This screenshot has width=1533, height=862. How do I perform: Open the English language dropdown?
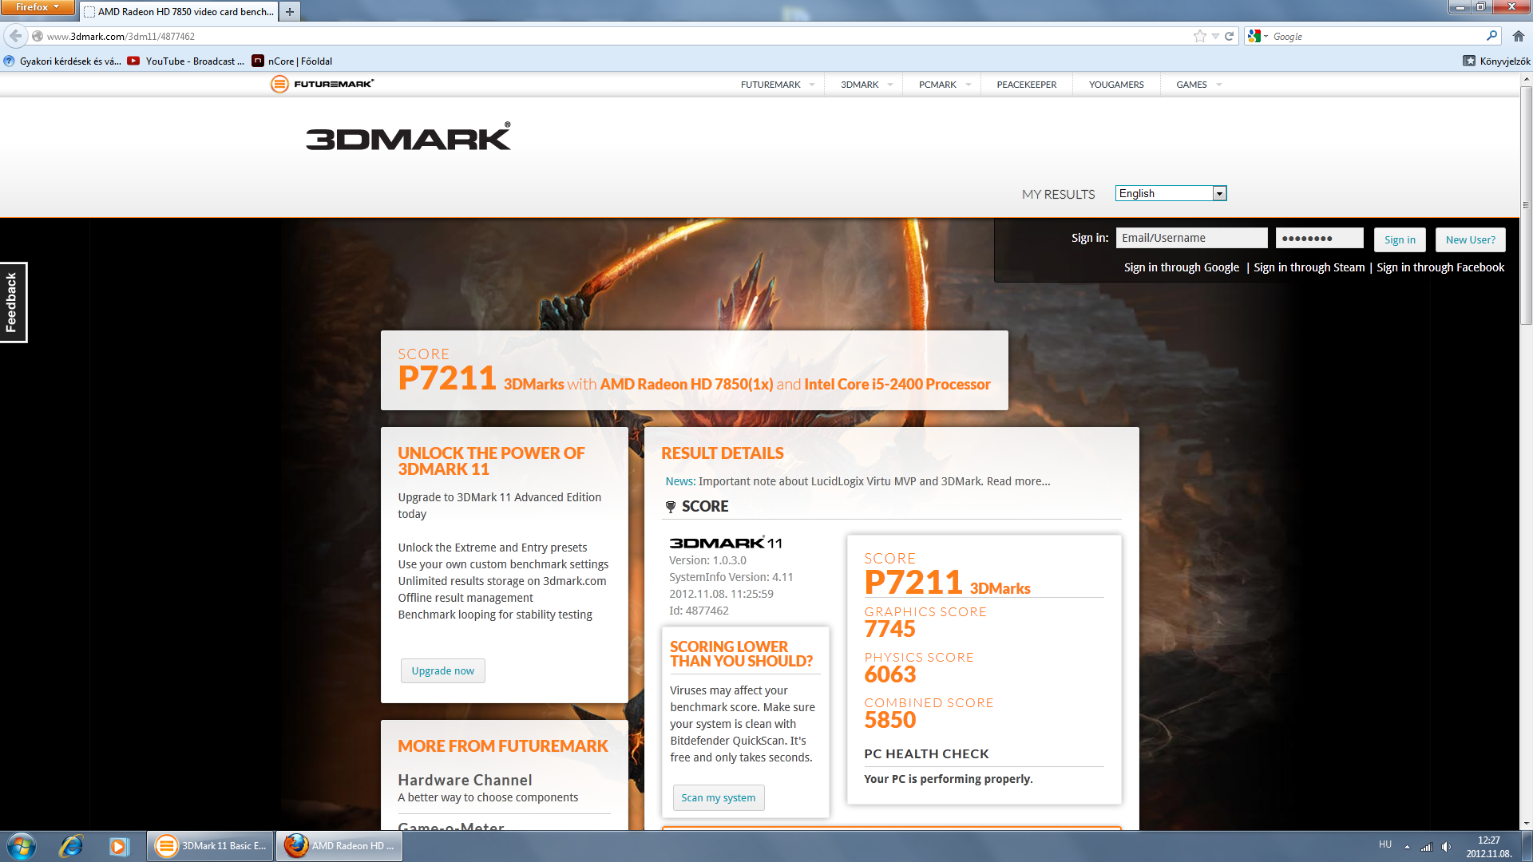click(1171, 193)
